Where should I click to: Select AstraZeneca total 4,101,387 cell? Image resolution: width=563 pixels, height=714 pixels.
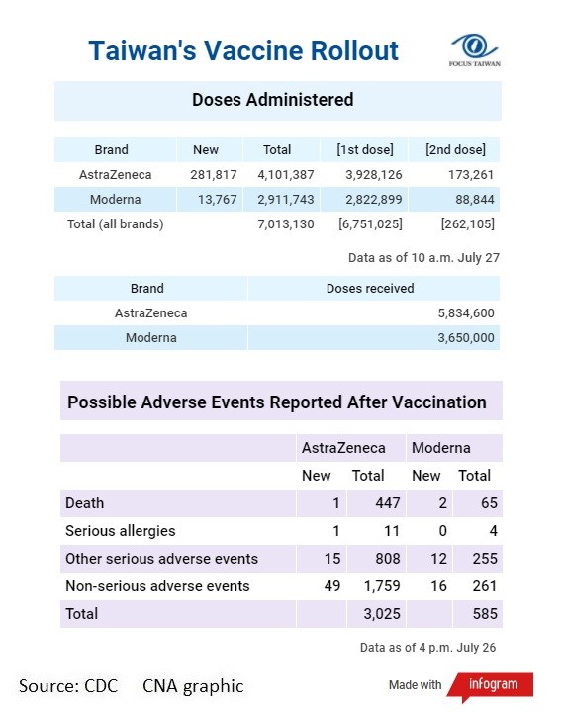click(x=286, y=174)
